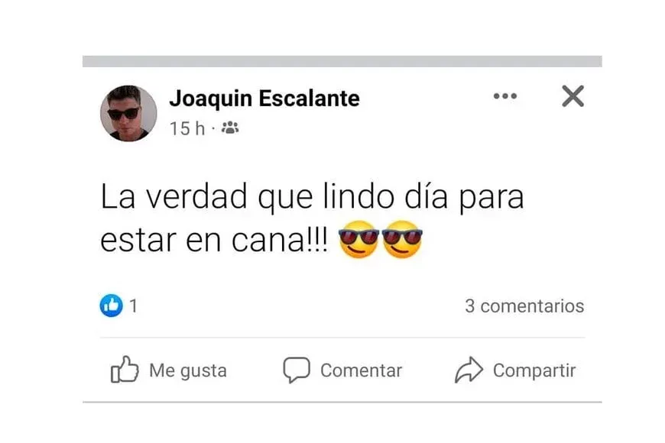Open the 3 comentarios link
Image resolution: width=665 pixels, height=443 pixels.
[524, 306]
